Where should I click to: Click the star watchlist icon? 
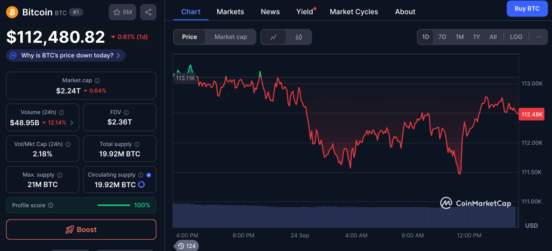117,12
